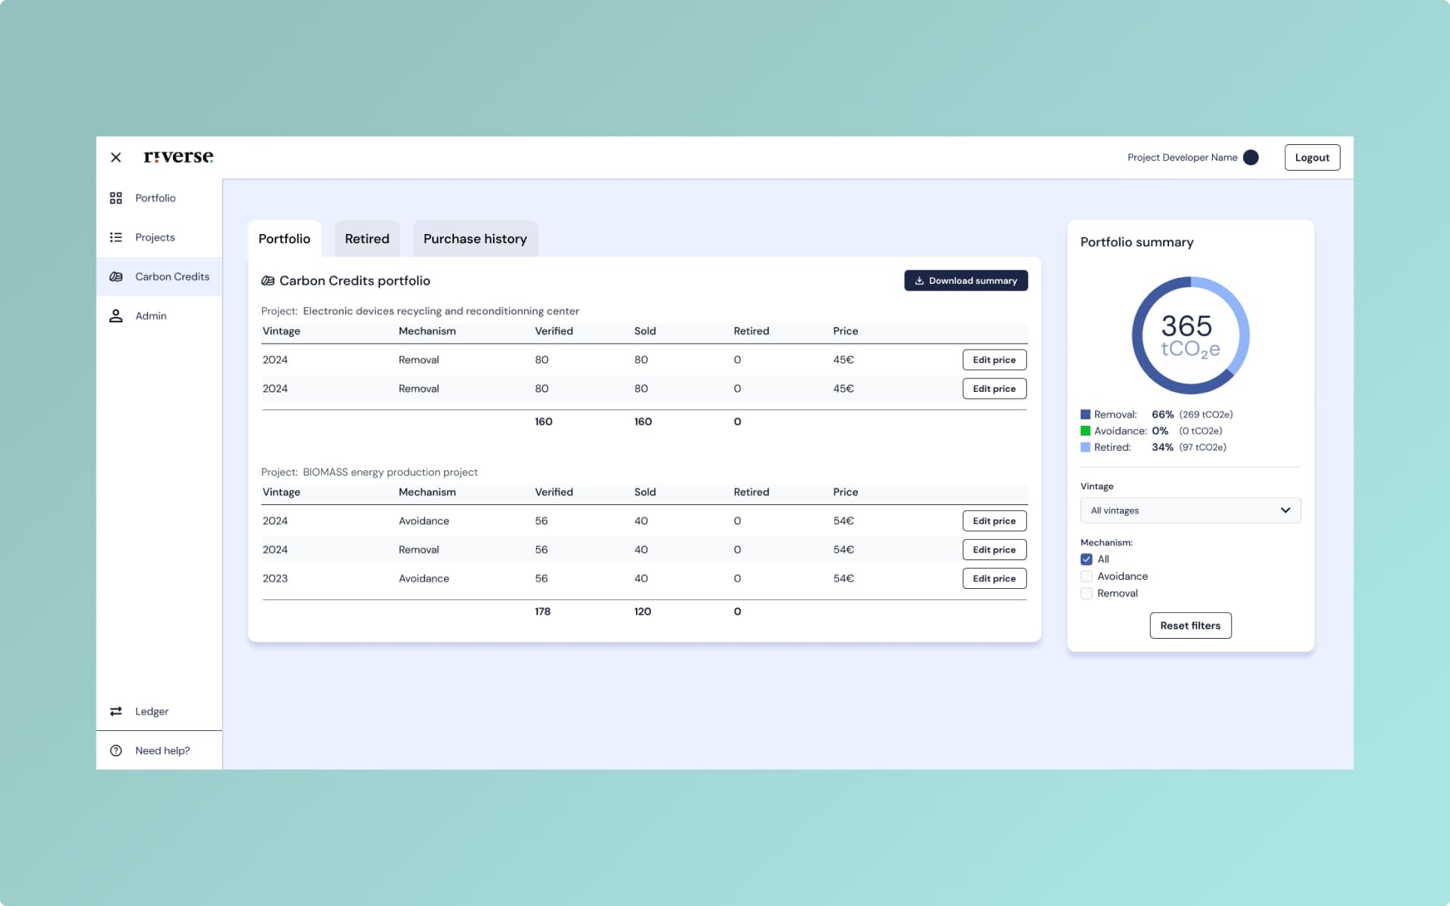1450x906 pixels.
Task: Uncheck the All mechanism checkbox
Action: pos(1086,559)
